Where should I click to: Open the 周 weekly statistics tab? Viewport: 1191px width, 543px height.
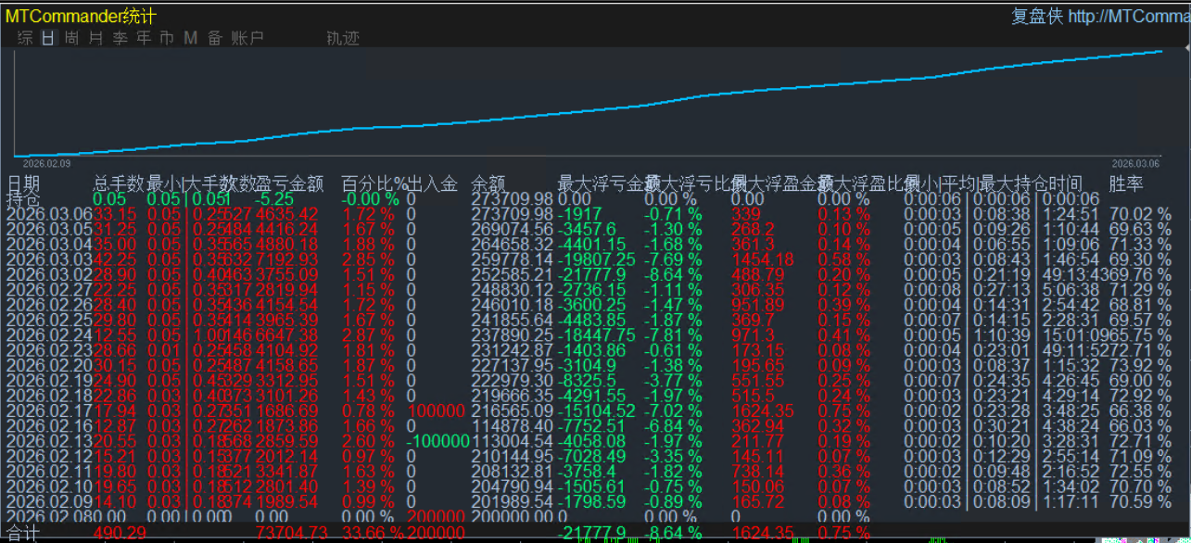pyautogui.click(x=71, y=38)
